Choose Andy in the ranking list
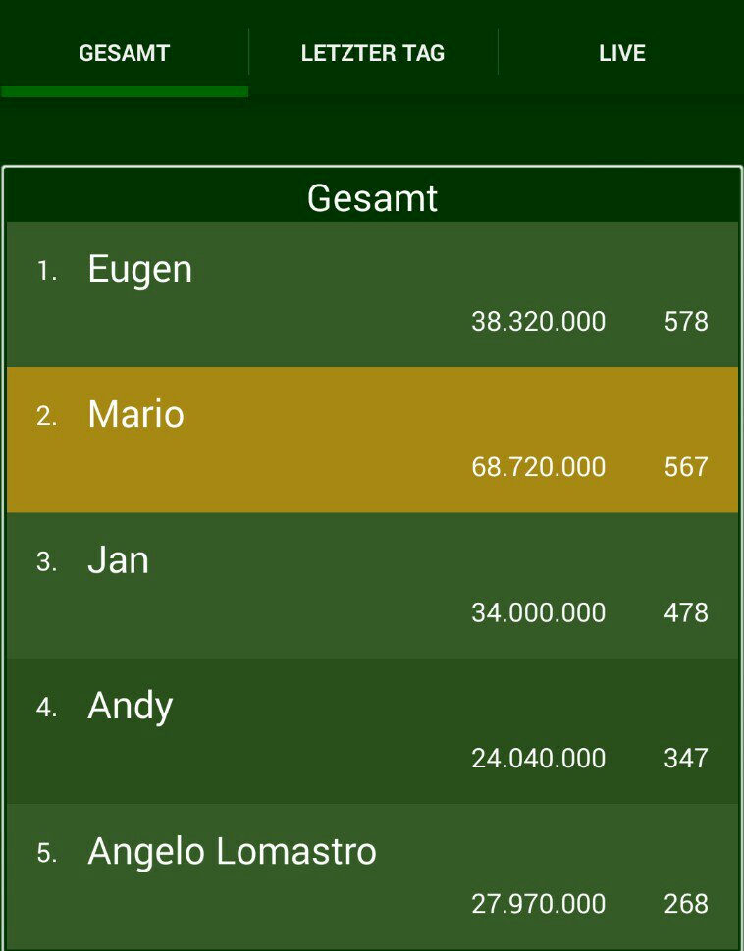The width and height of the screenshot is (744, 951). 130,706
